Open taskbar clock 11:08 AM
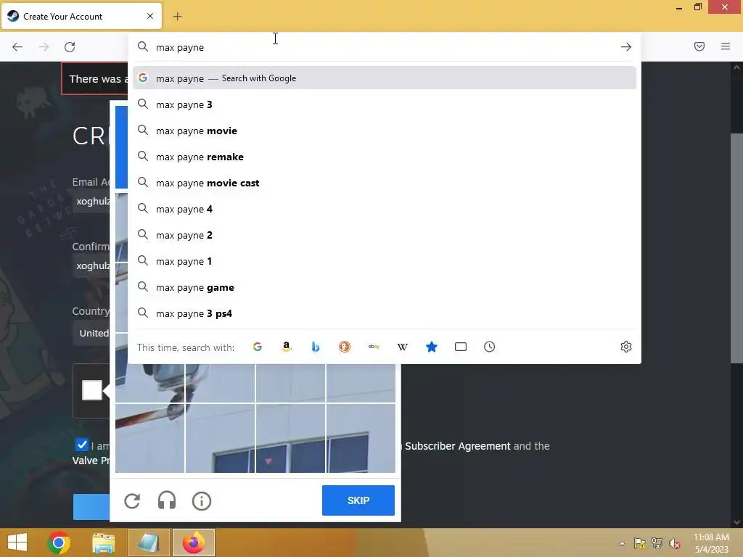 coord(711,543)
